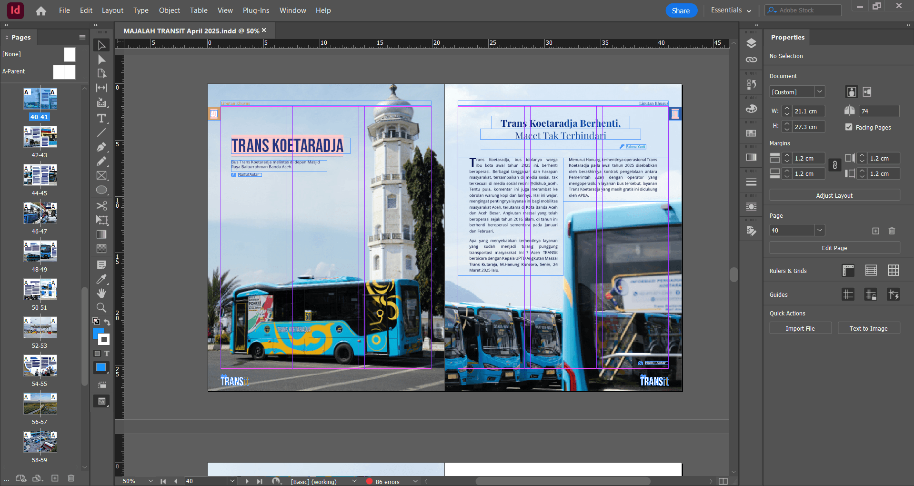This screenshot has width=914, height=486.
Task: Select the Eyedropper tool
Action: pos(101,279)
